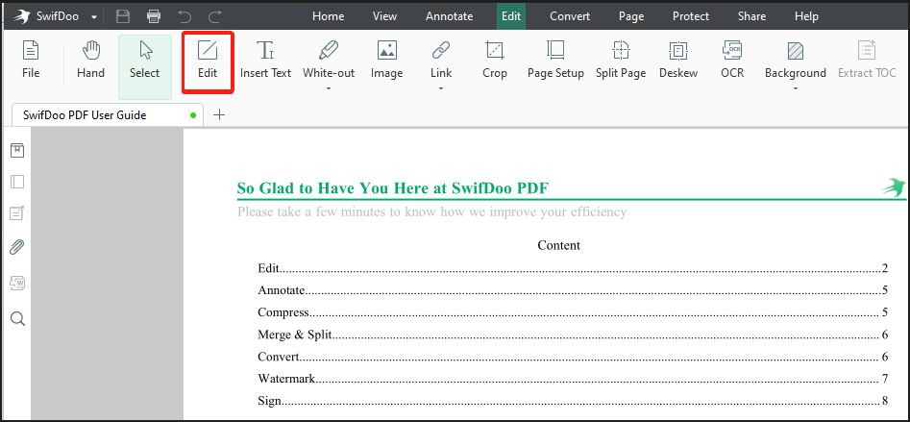Click the Edit tool in ribbon
The width and height of the screenshot is (910, 422).
(x=208, y=62)
